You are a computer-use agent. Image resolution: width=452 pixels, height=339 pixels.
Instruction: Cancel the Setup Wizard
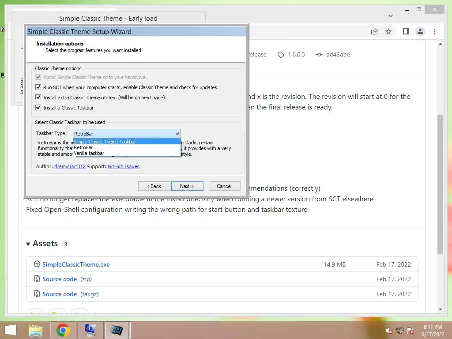pos(224,186)
